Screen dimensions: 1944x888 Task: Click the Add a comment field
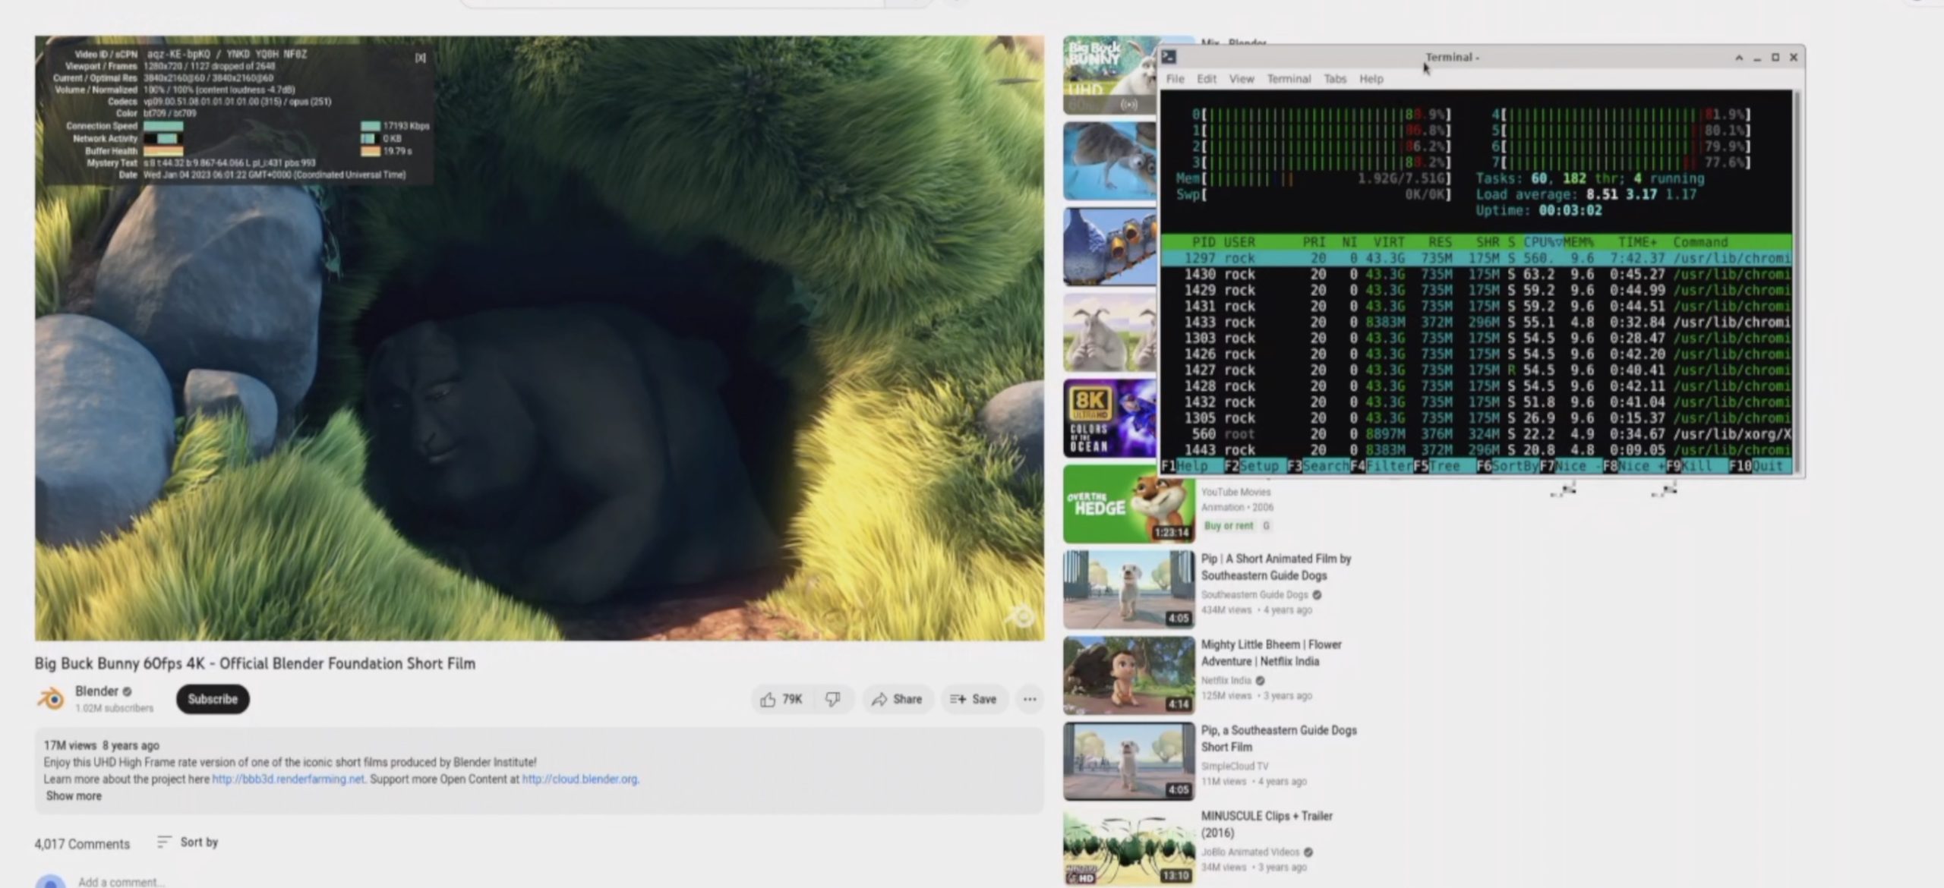coord(121,881)
